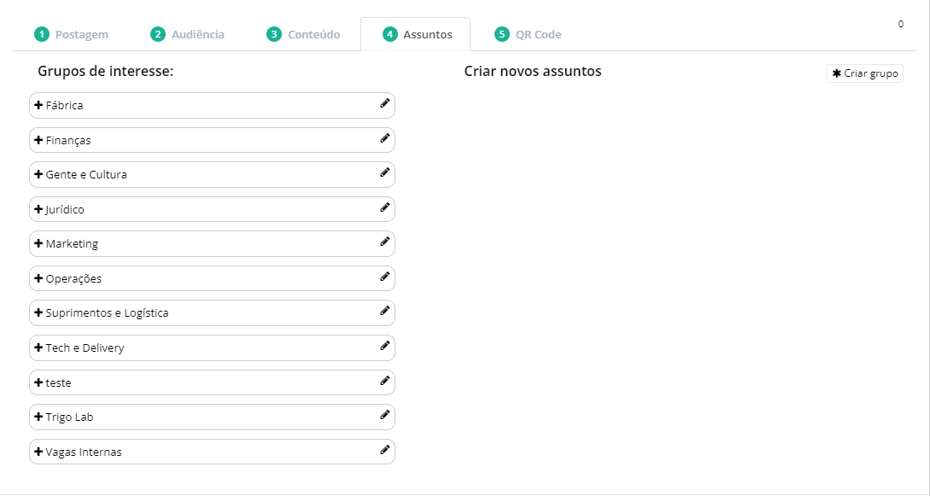Expand the Fábrica group plus icon
This screenshot has height=496, width=930.
pos(38,105)
